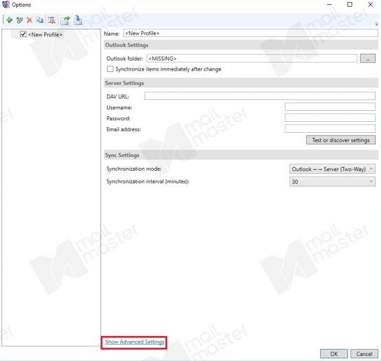Viewport: 381px width, 361px height.
Task: Open Synchronization interval minutes dropdown
Action: coord(332,182)
